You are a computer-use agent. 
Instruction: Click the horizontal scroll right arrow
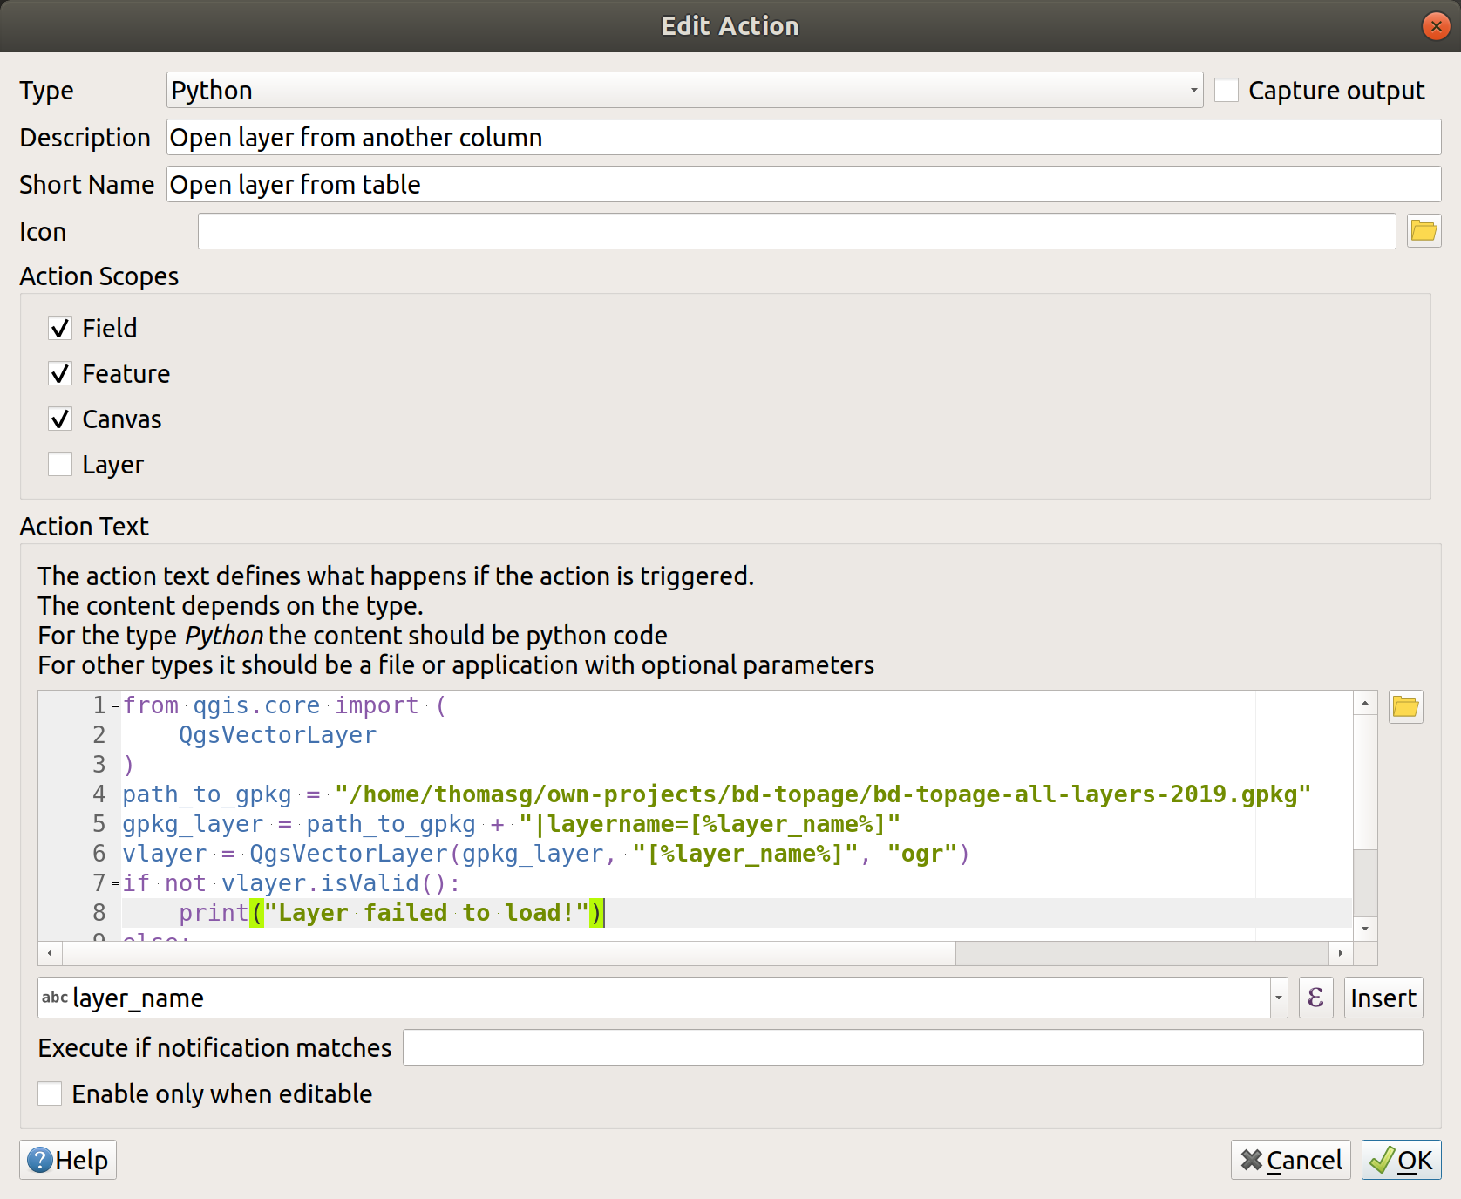tap(1341, 953)
